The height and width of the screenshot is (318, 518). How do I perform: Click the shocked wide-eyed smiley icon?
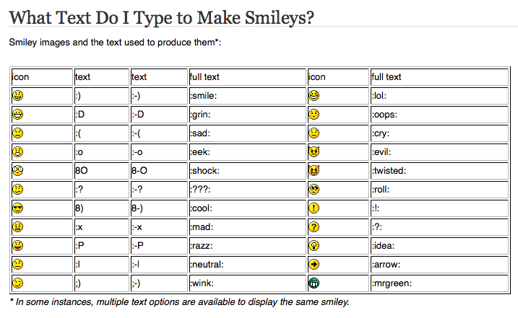click(x=18, y=171)
